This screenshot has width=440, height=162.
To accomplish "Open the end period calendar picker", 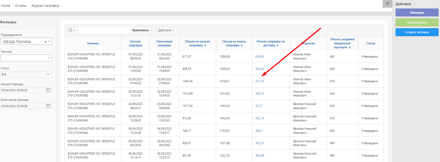I will tap(48, 106).
